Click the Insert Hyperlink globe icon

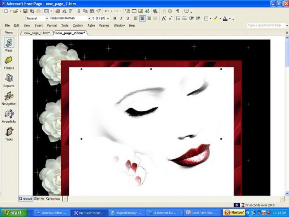pos(155,11)
